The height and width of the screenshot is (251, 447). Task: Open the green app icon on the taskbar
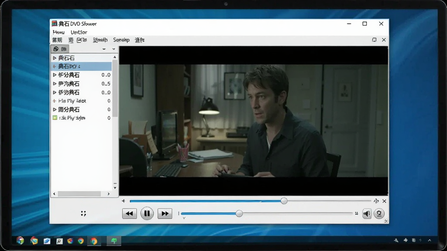[x=114, y=241]
